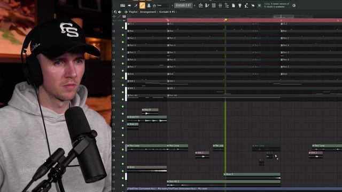The height and width of the screenshot is (192, 342).
Task: Open the channel rack icon in toolbar
Action: [x=214, y=5]
